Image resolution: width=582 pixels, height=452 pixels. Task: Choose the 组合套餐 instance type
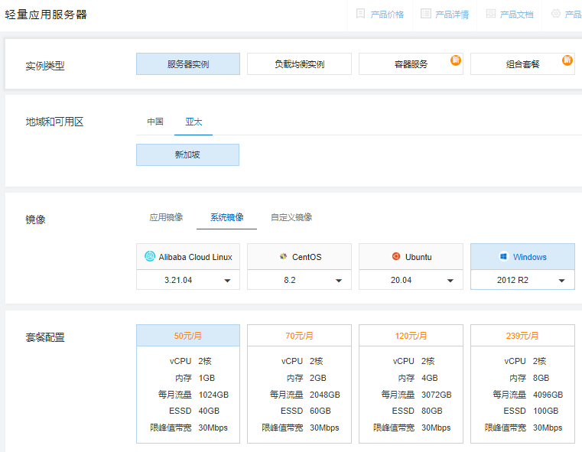(522, 63)
